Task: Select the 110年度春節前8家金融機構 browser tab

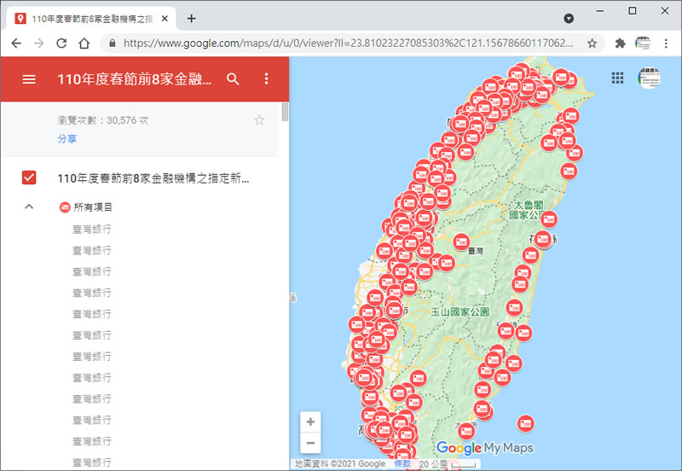Action: [91, 19]
